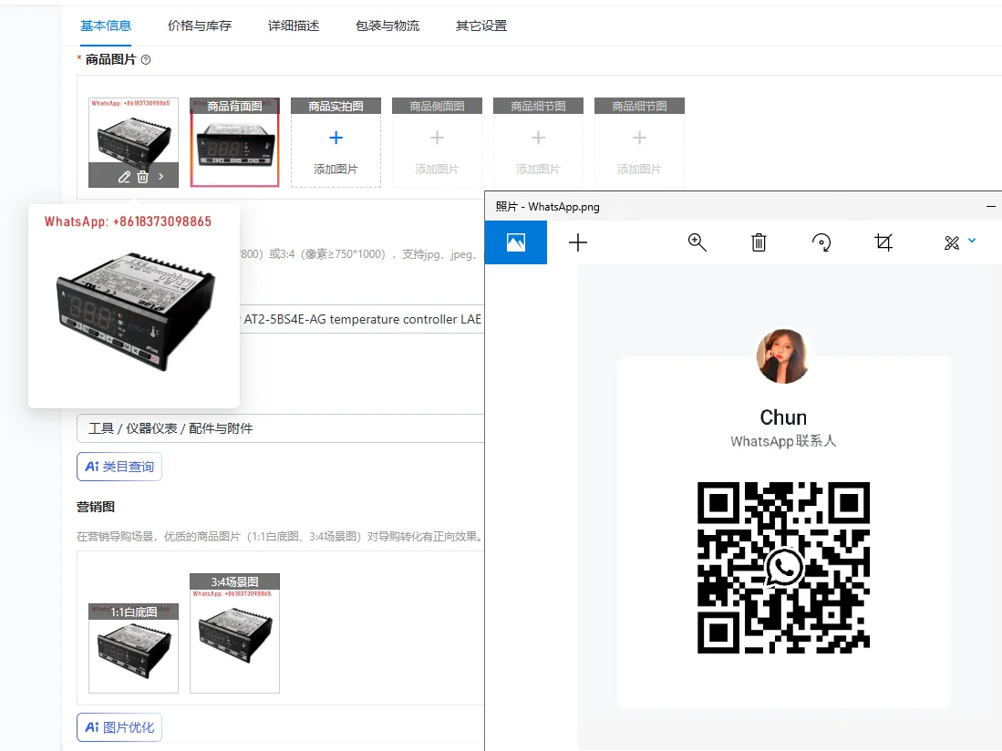The height and width of the screenshot is (751, 1002).
Task: Click Chun's profile avatar in Photos
Action: [x=783, y=356]
